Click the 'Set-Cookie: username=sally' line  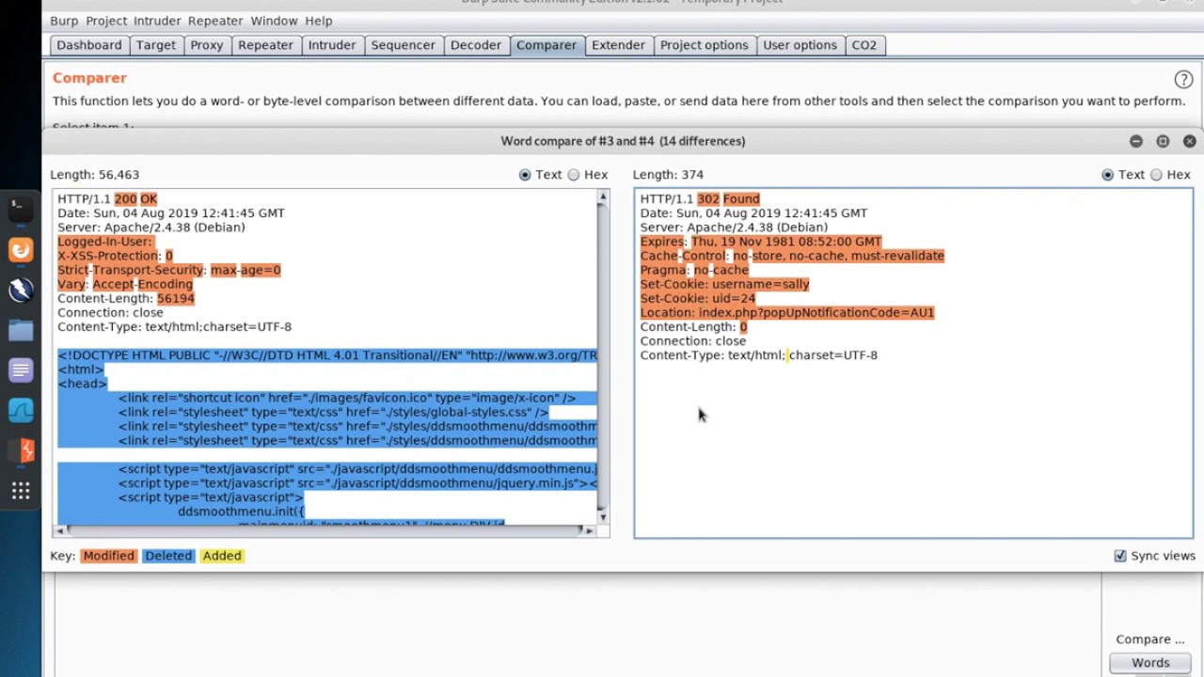(x=724, y=284)
